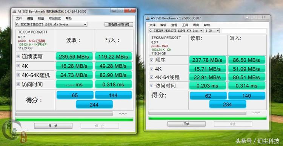Screen dimensions: 283x146
Task: Open 视图 menu in left window
Action: pyautogui.click(x=41, y=18)
